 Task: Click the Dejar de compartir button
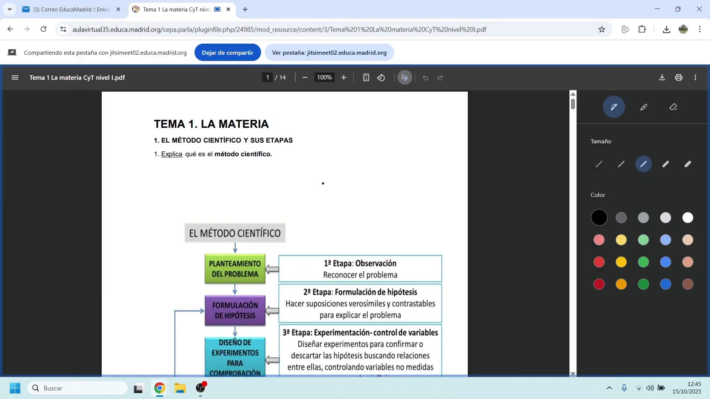click(227, 52)
